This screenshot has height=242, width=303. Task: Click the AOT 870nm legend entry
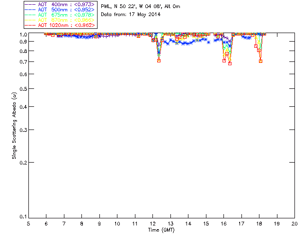click(x=60, y=20)
